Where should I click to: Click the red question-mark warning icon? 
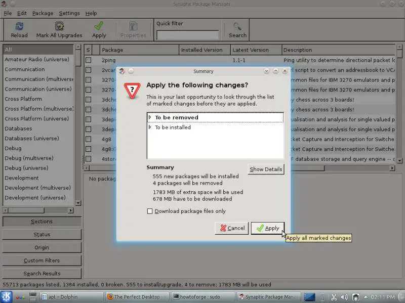pyautogui.click(x=132, y=91)
